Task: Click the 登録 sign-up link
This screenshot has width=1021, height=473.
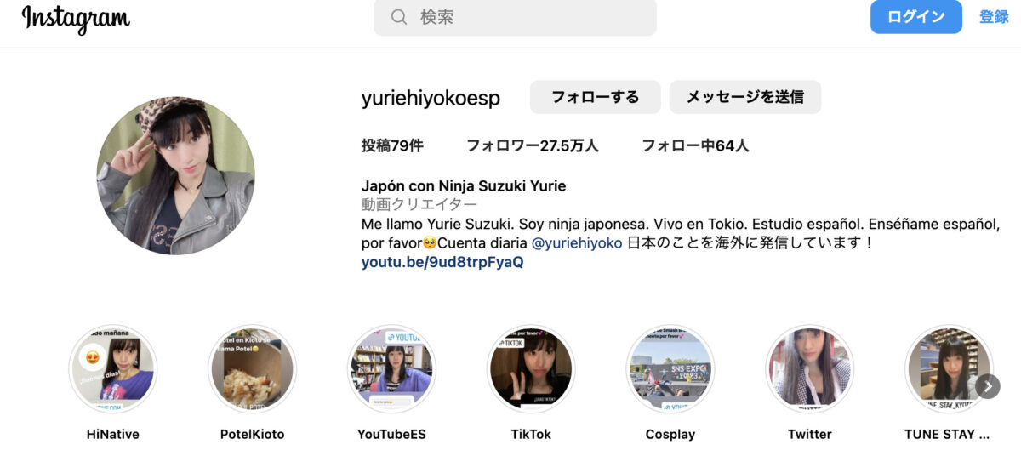Action: click(x=993, y=17)
